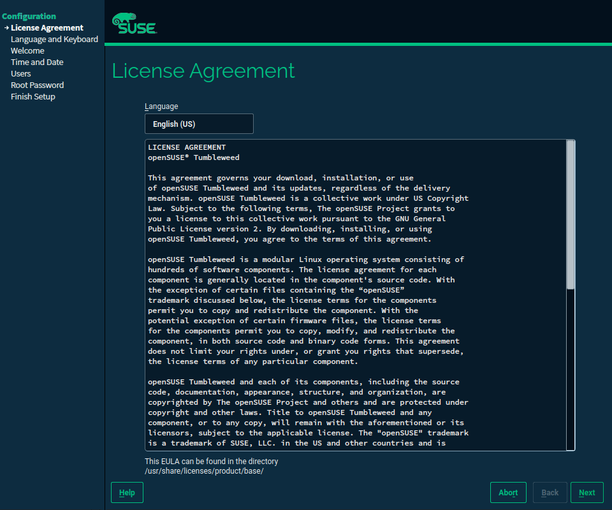Select Finish Setup in the sidebar

click(x=33, y=97)
